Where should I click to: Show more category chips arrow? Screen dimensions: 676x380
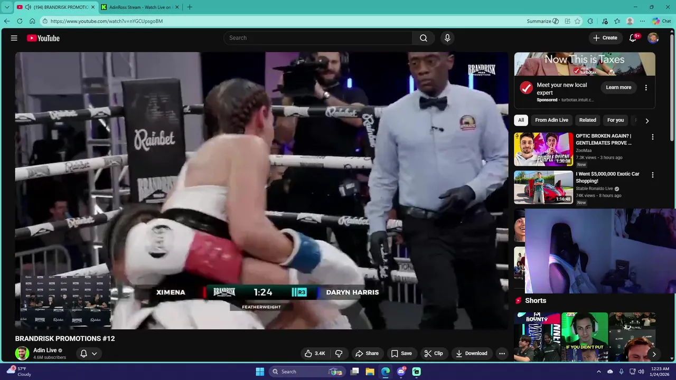(x=647, y=120)
